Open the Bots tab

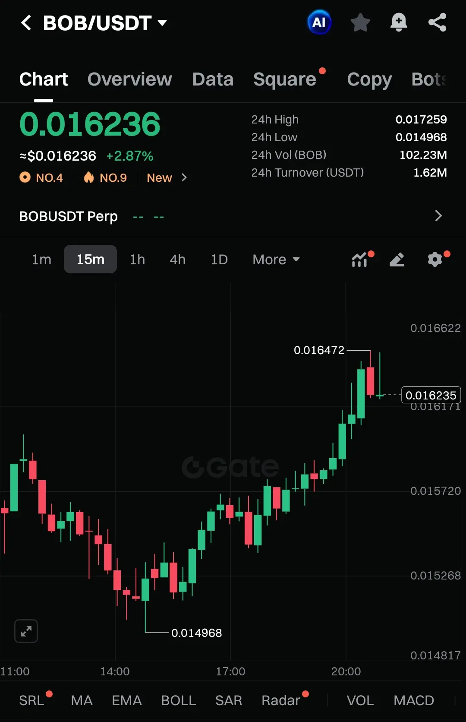tap(429, 79)
